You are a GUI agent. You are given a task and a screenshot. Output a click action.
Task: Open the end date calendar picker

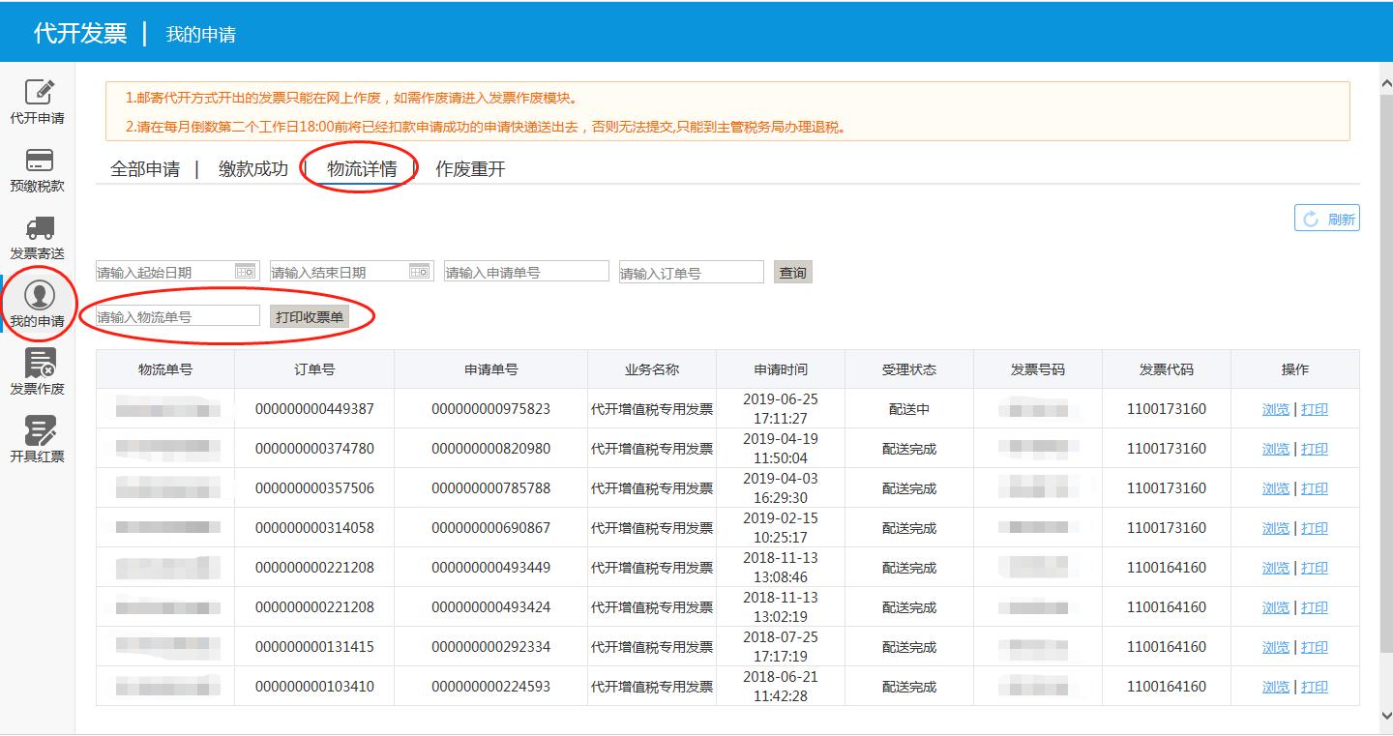tap(418, 271)
